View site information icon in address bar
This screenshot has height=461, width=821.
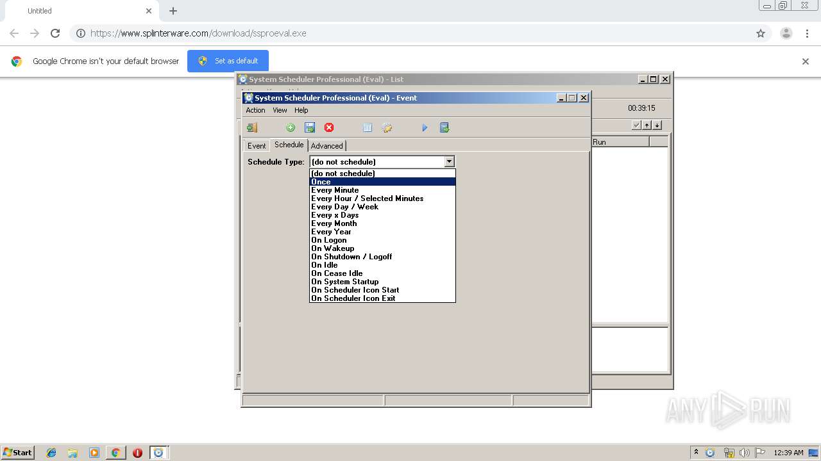tap(81, 33)
